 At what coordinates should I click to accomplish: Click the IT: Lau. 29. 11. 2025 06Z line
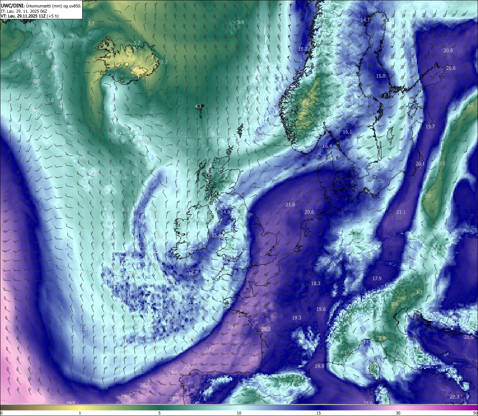24,11
